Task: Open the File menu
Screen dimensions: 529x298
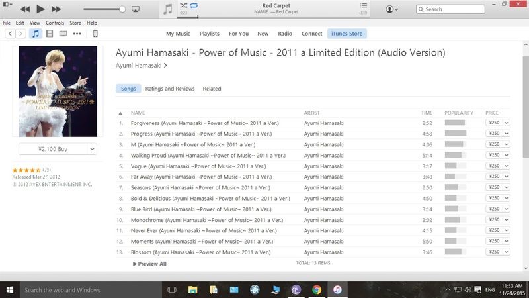Action: pos(7,23)
